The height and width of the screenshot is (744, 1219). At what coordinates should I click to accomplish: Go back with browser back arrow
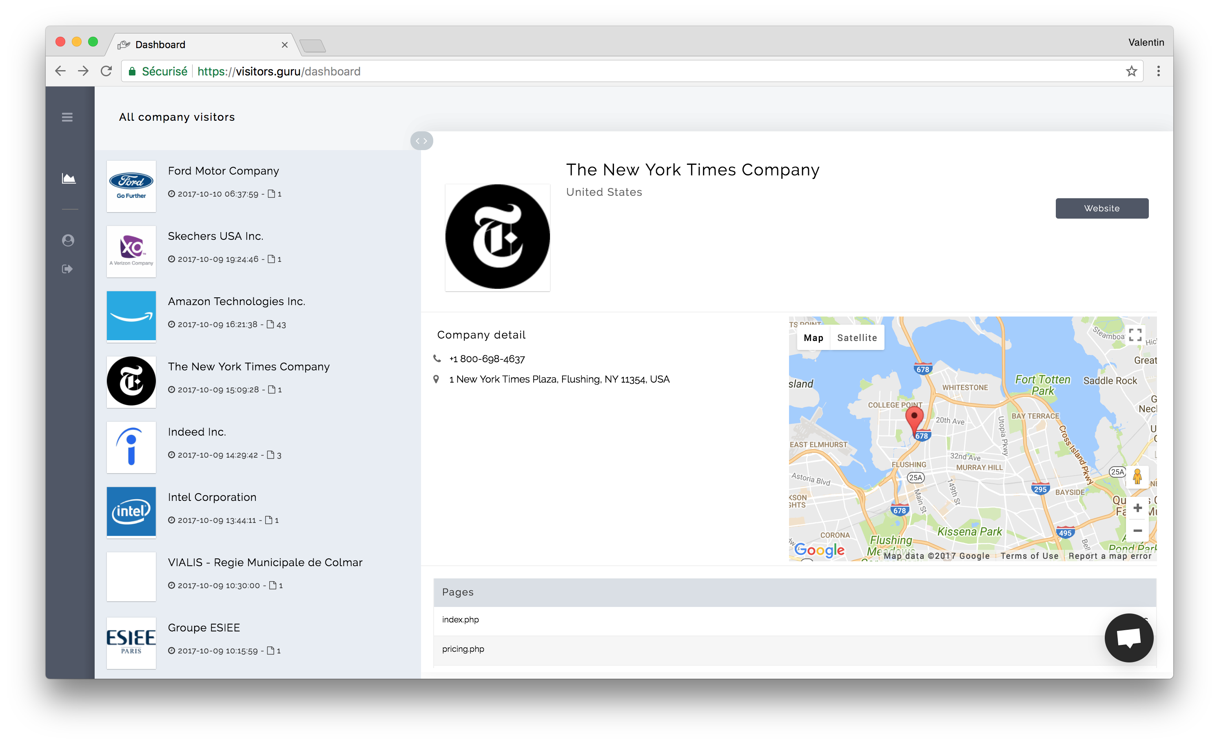click(60, 71)
